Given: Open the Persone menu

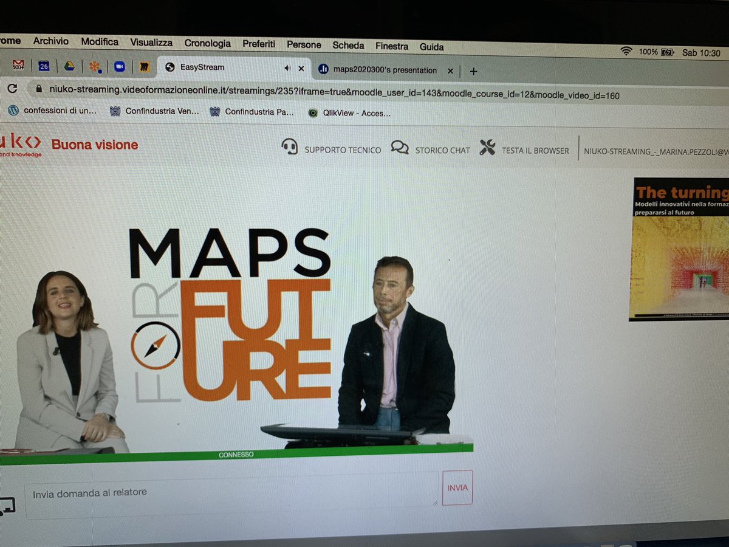Looking at the screenshot, I should click(x=304, y=44).
